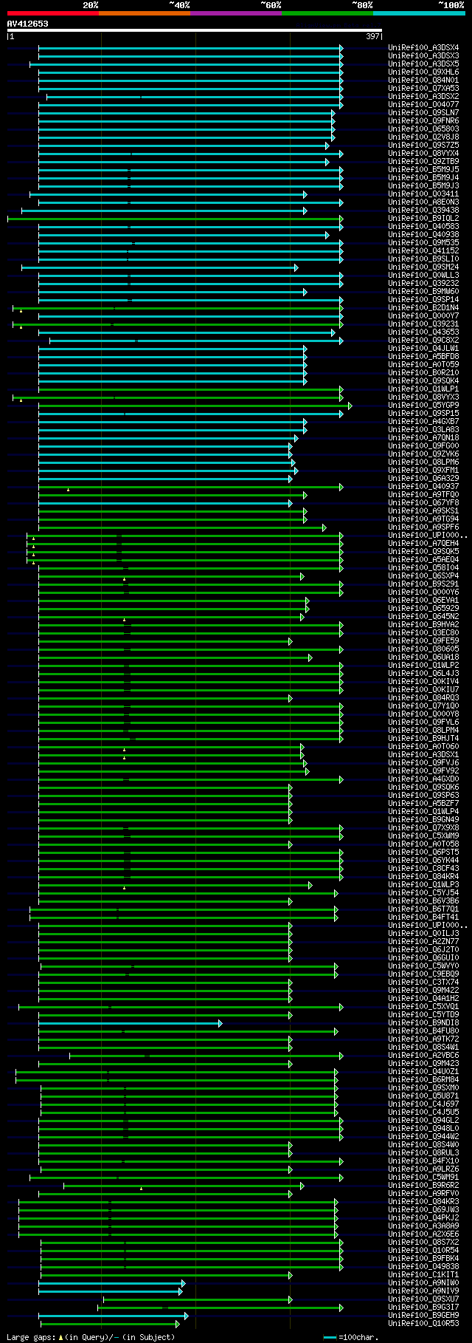Screen dimensions: 472x1343
Task: Open hit UniRef100_A7QEH4
Action: point(423,544)
